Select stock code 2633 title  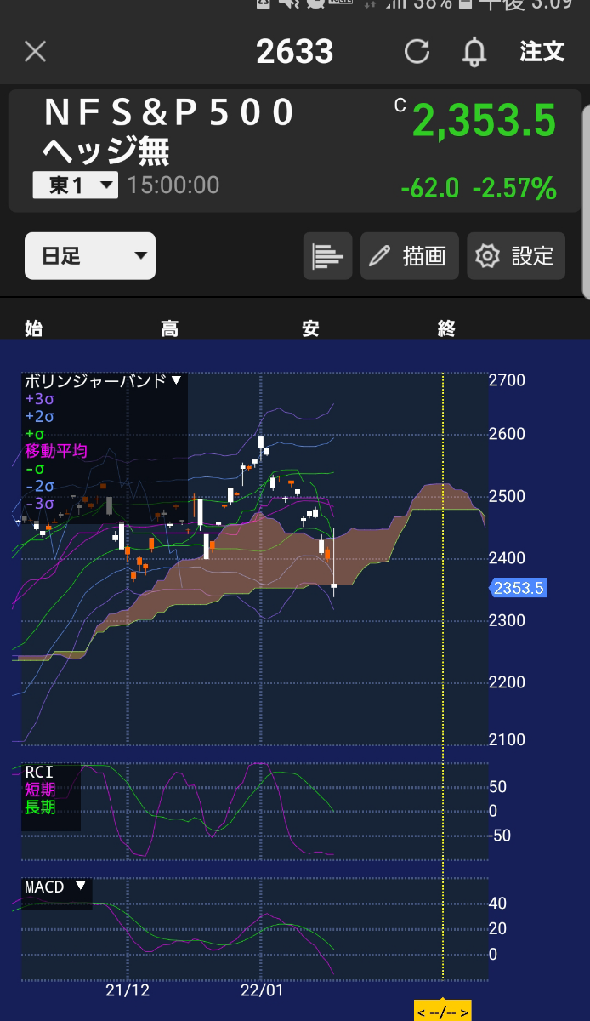[x=295, y=52]
